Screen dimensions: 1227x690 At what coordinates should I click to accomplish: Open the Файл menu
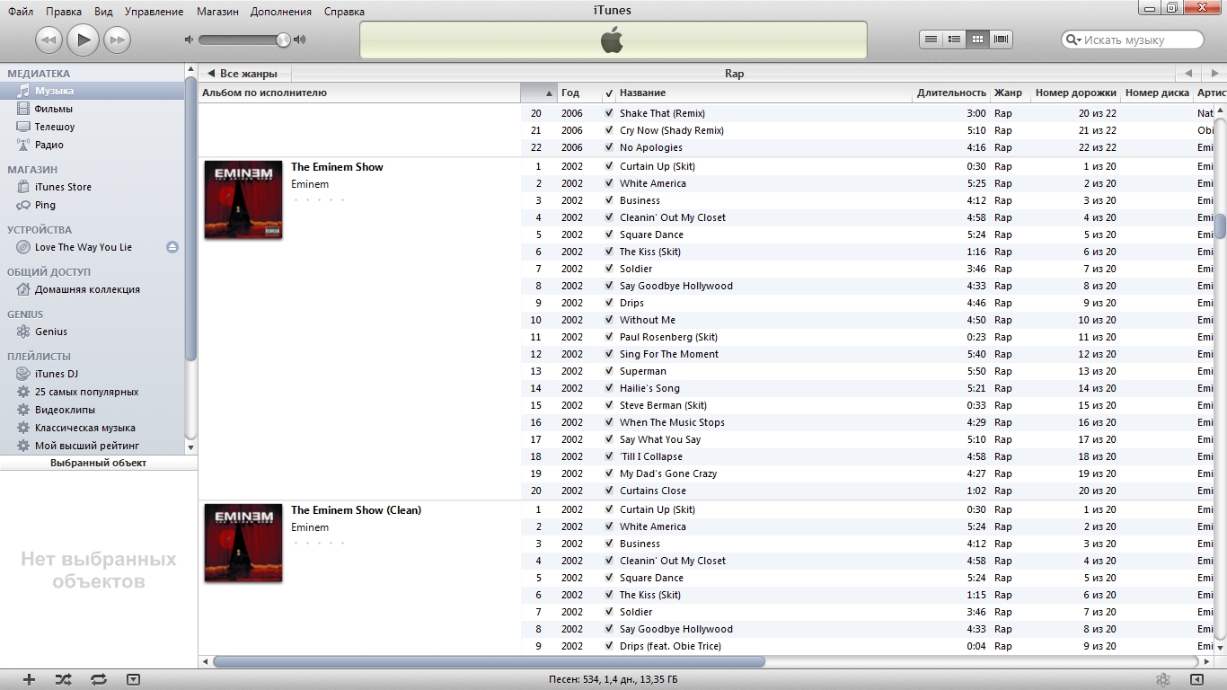tap(21, 12)
